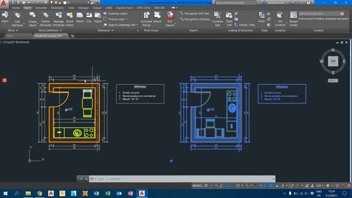Click the Reference Attach tool
Screen dimensions: 352x198
[x=80, y=17]
